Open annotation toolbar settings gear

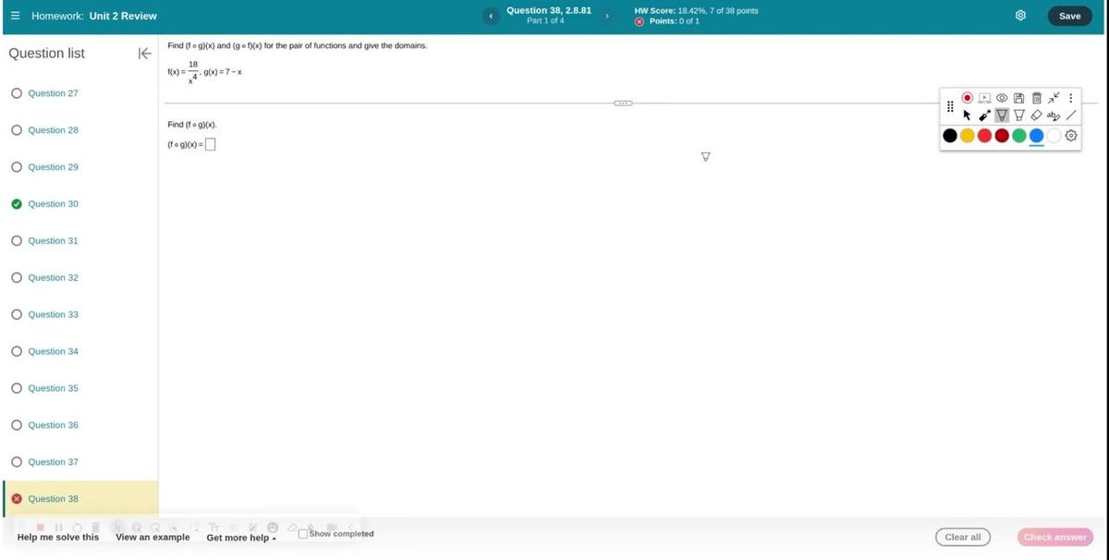click(1071, 136)
